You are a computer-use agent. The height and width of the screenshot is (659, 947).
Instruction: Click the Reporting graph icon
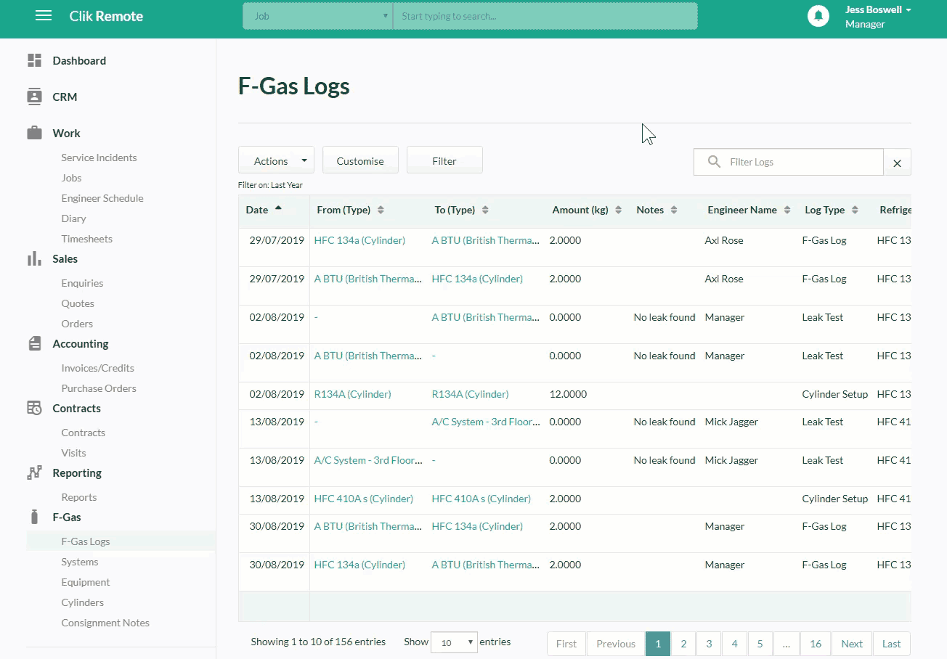coord(34,472)
